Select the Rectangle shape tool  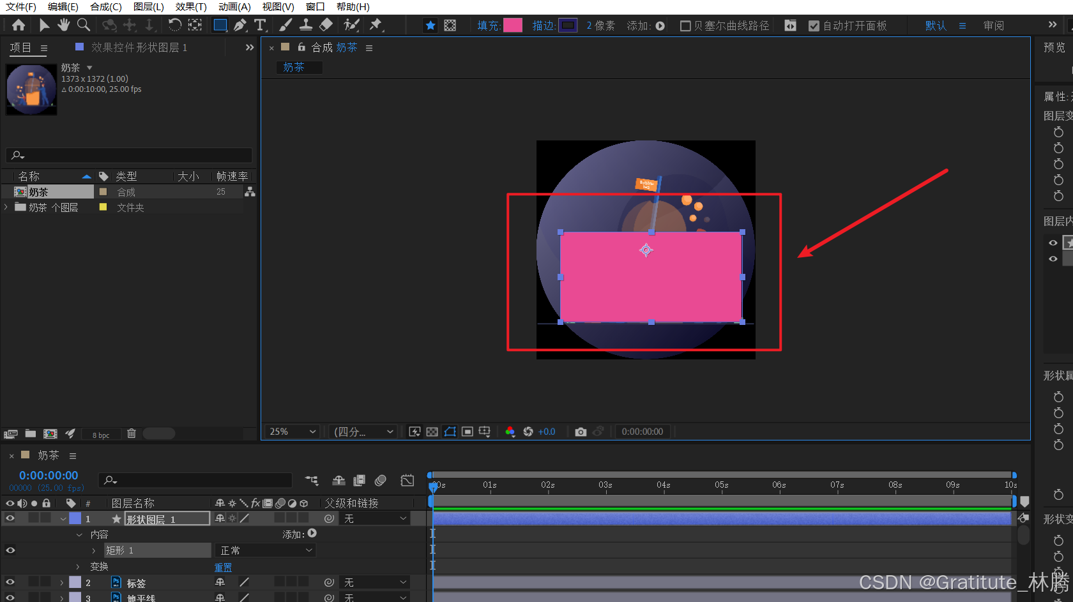point(220,25)
